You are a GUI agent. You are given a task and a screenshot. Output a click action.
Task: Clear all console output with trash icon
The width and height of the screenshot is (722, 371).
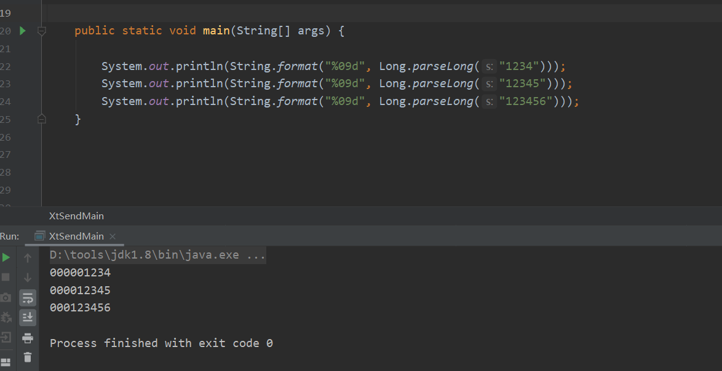tap(28, 357)
